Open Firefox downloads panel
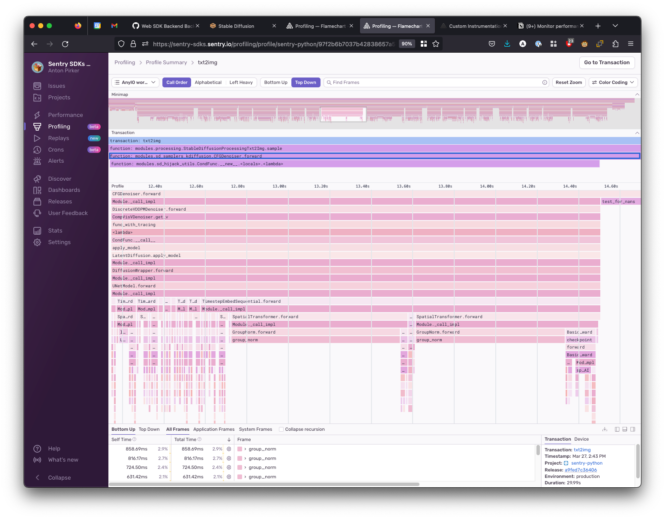The width and height of the screenshot is (665, 519). point(507,44)
